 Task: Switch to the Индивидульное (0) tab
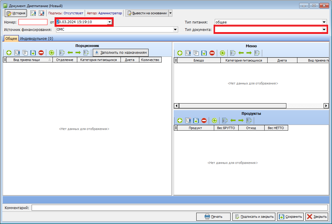pyautogui.click(x=37, y=38)
